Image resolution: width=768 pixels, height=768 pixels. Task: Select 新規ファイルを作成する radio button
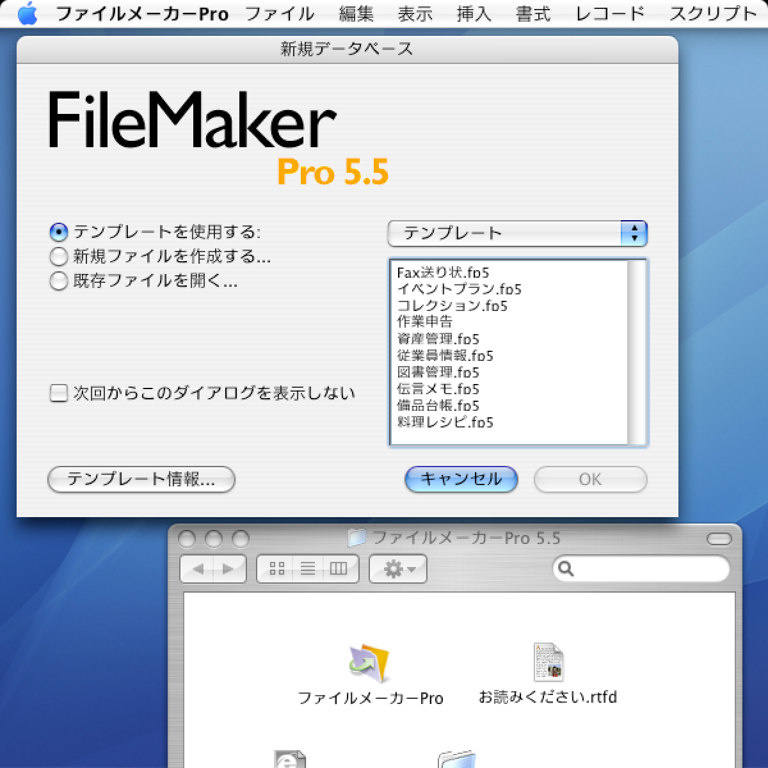(x=58, y=257)
